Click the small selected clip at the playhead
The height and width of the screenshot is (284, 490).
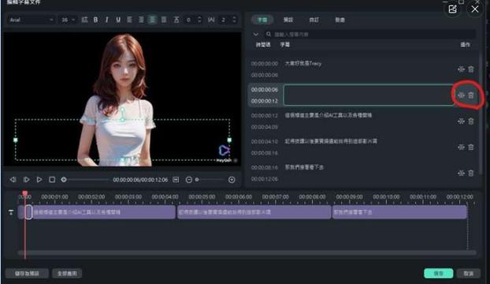pos(28,212)
